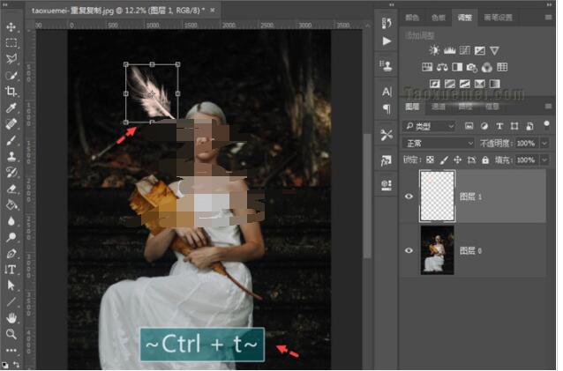Select the Clone Stamp tool

(11, 156)
